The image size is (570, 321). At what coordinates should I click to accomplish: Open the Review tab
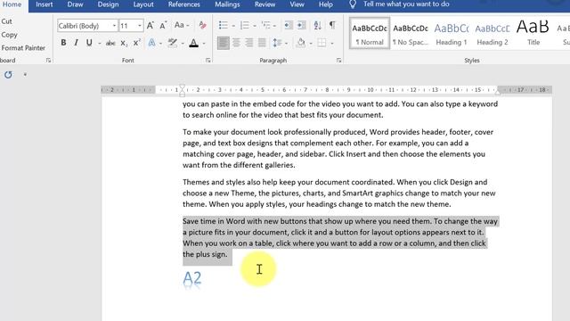[265, 4]
